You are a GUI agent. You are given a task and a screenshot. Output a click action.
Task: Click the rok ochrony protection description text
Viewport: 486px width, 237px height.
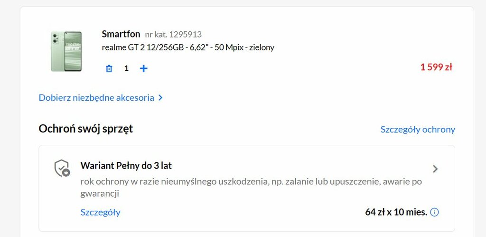coord(251,188)
